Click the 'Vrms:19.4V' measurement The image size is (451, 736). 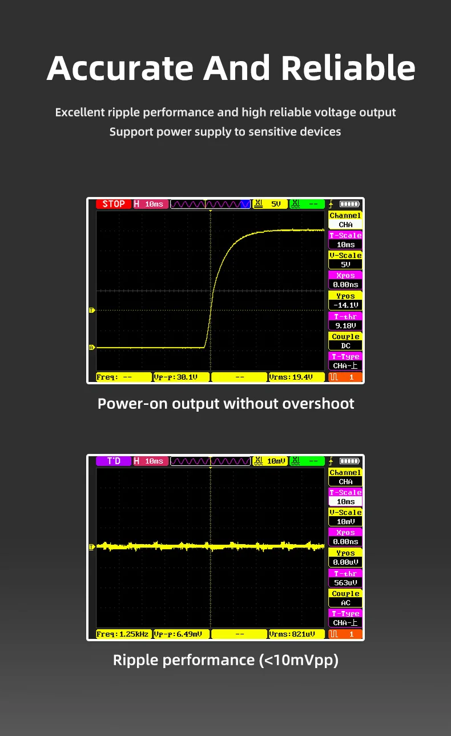pyautogui.click(x=296, y=377)
